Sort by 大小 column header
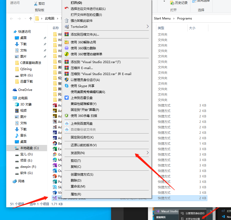231x220 pixels. (x=192, y=28)
